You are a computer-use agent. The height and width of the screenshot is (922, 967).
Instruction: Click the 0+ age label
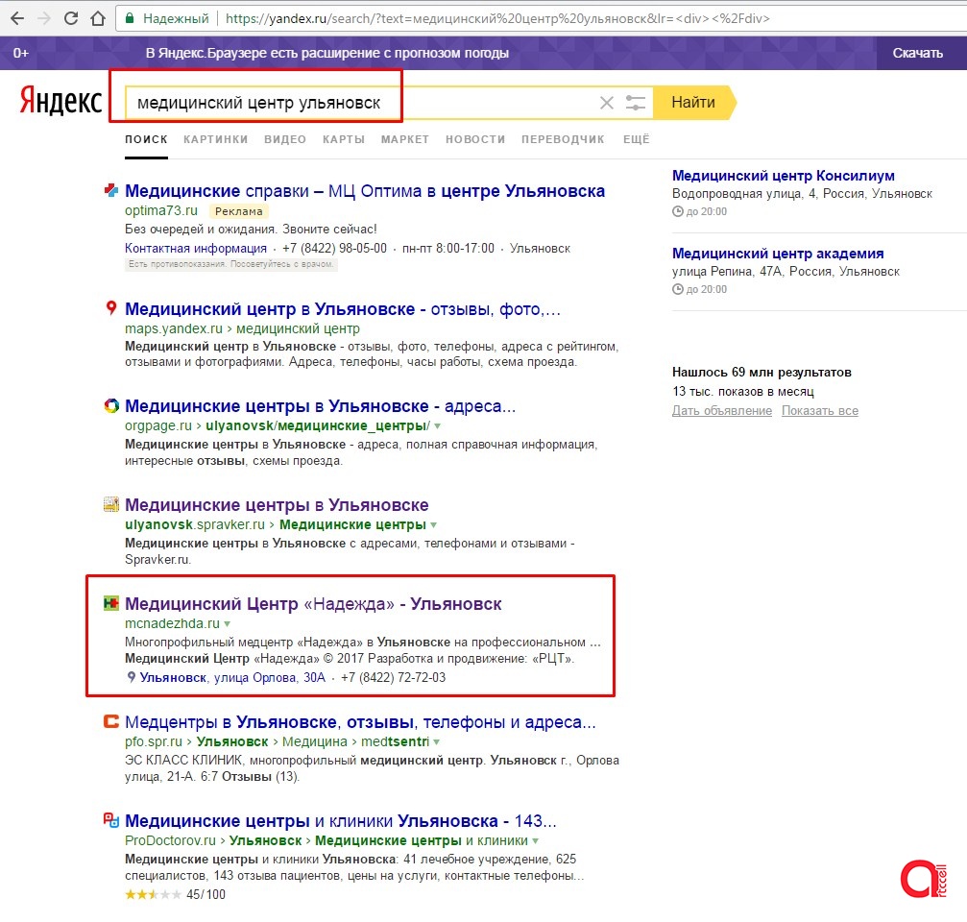pyautogui.click(x=20, y=53)
